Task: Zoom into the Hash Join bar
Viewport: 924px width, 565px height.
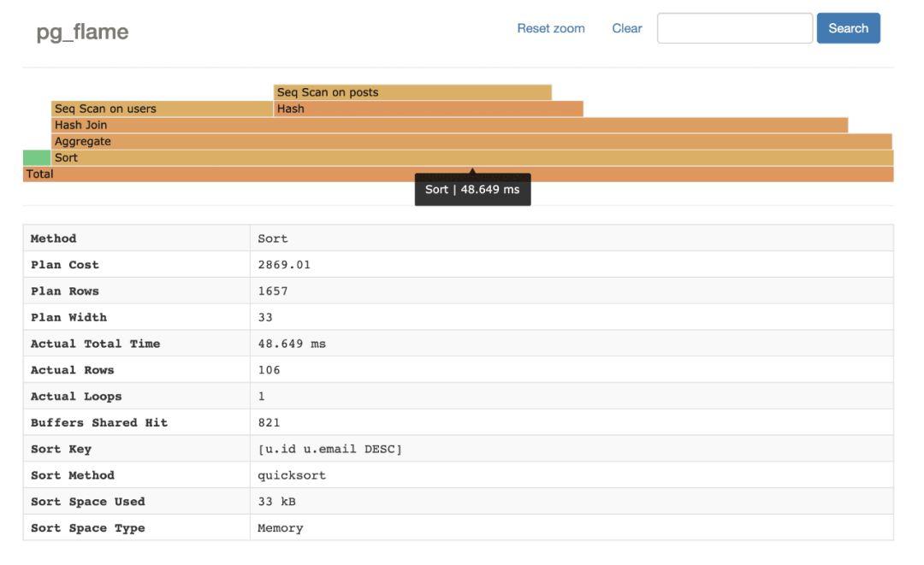Action: (449, 125)
